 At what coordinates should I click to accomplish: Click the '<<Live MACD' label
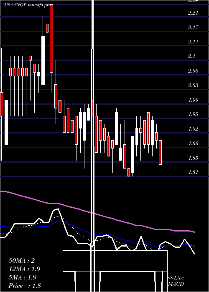tap(176, 281)
